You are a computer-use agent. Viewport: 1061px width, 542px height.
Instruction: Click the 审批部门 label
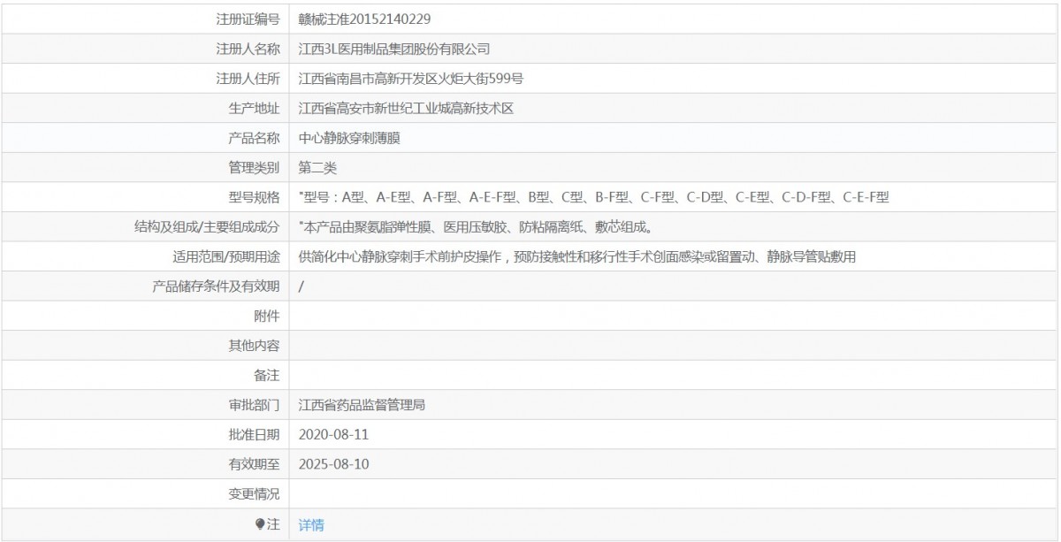255,405
